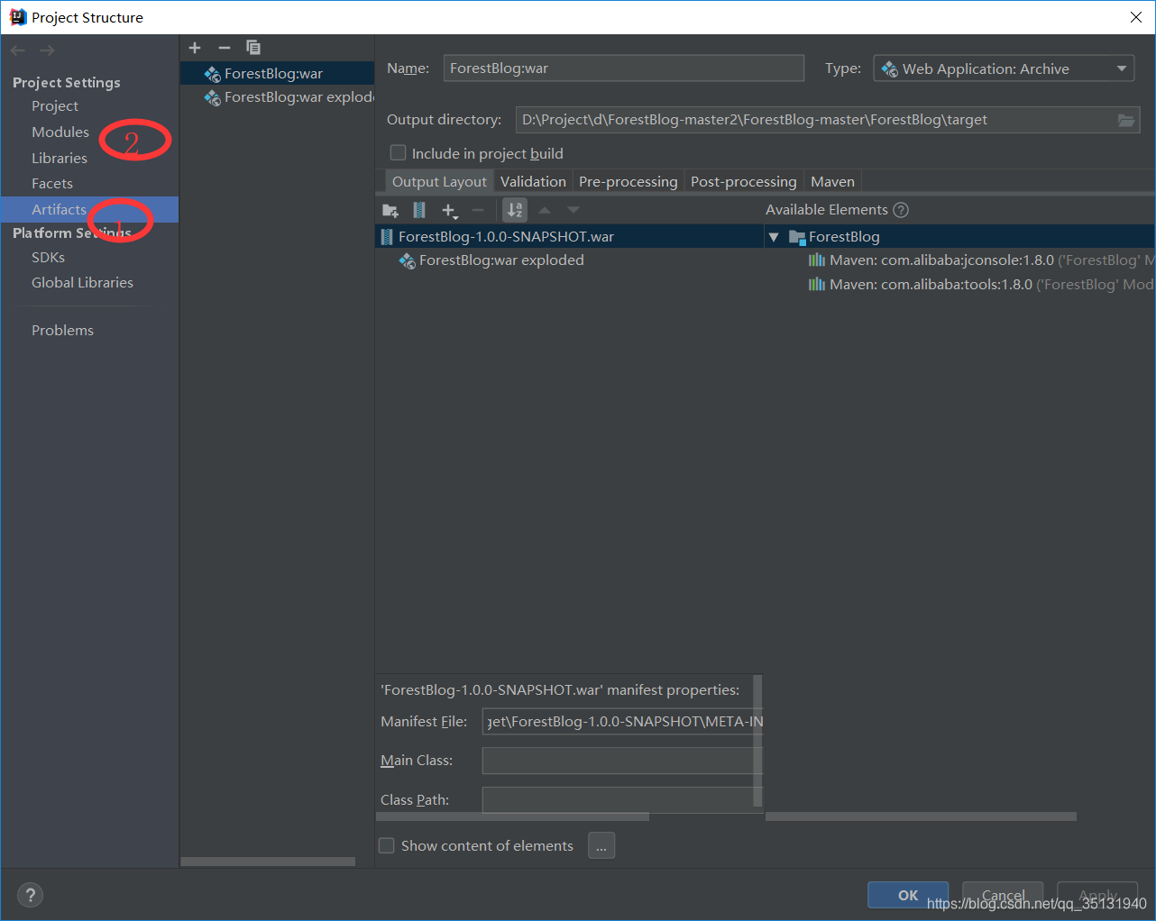Close the Project Structure dialog
Viewport: 1156px width, 921px height.
(1136, 17)
